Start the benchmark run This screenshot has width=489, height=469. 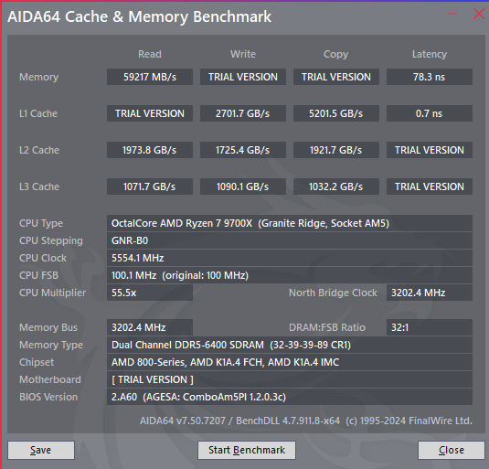[247, 450]
